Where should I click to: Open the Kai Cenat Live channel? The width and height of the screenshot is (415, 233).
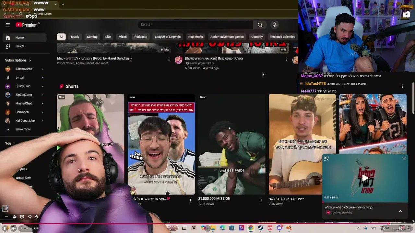point(25,121)
